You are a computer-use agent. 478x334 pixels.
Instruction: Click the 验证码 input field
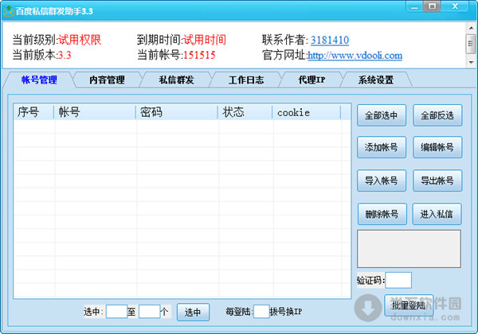[x=398, y=280]
